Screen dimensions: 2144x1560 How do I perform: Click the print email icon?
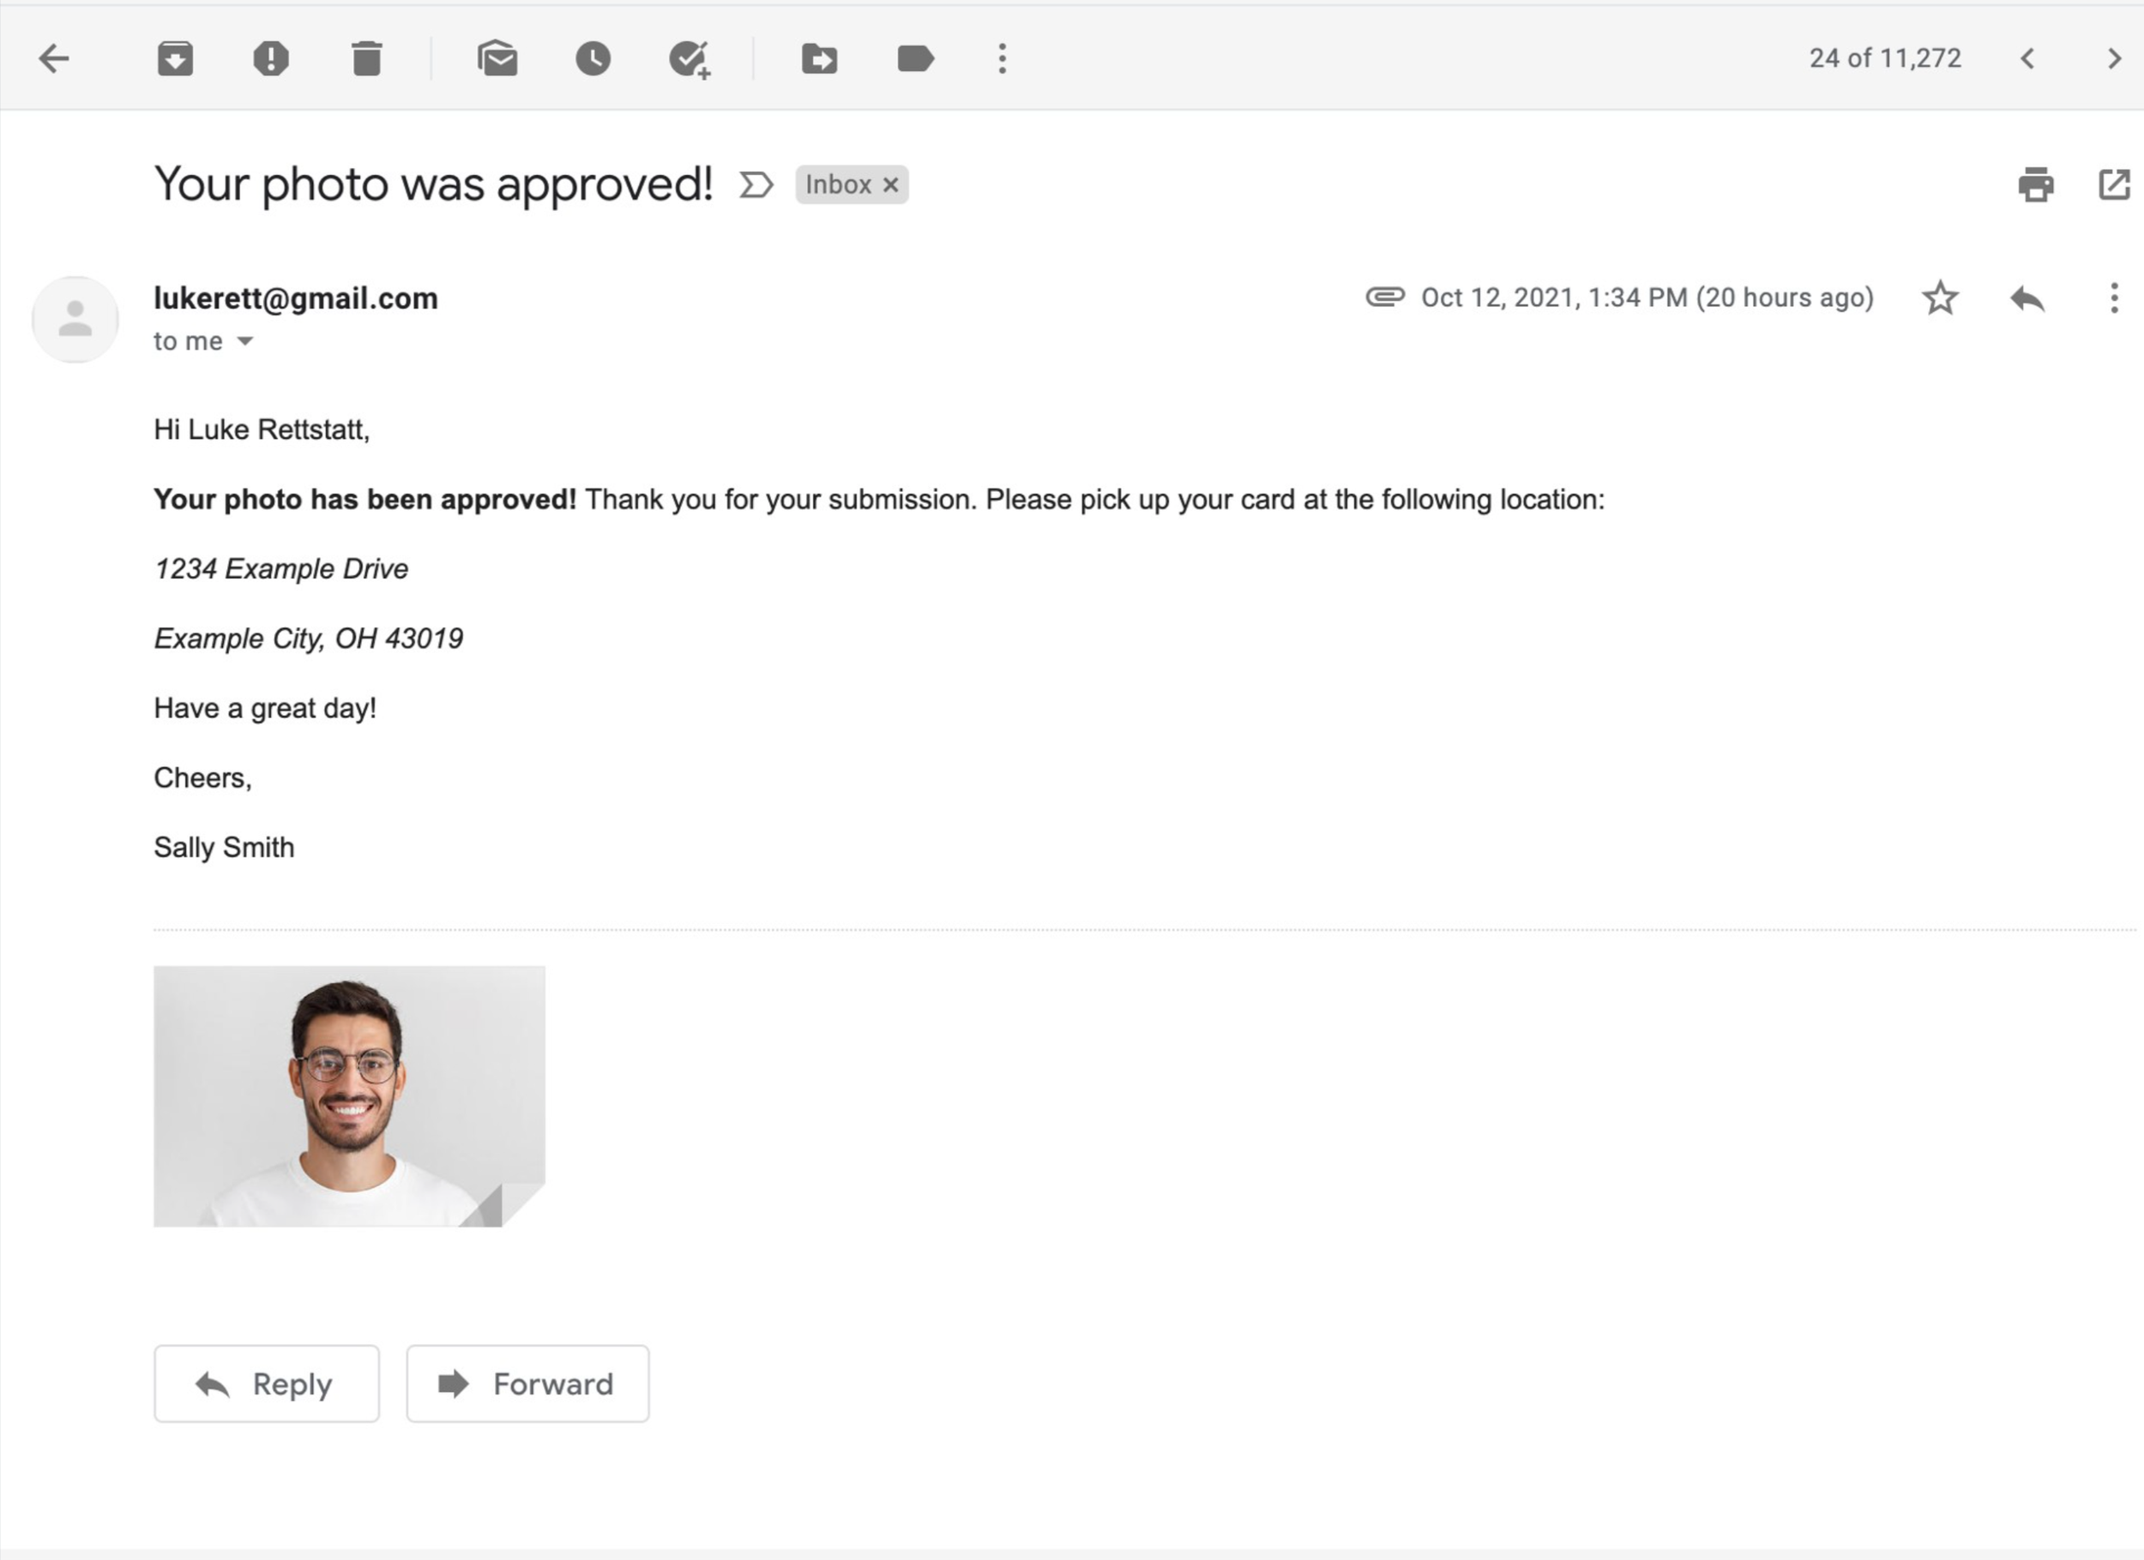point(2036,186)
